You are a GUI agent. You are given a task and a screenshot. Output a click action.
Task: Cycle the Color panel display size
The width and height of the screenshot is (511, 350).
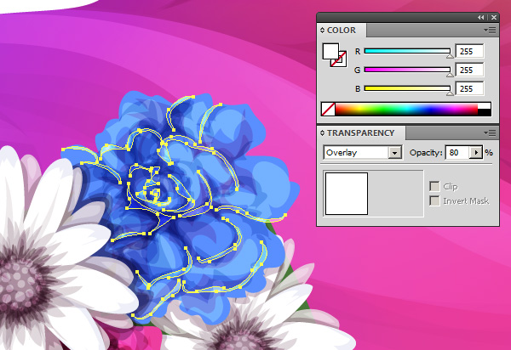tap(323, 31)
